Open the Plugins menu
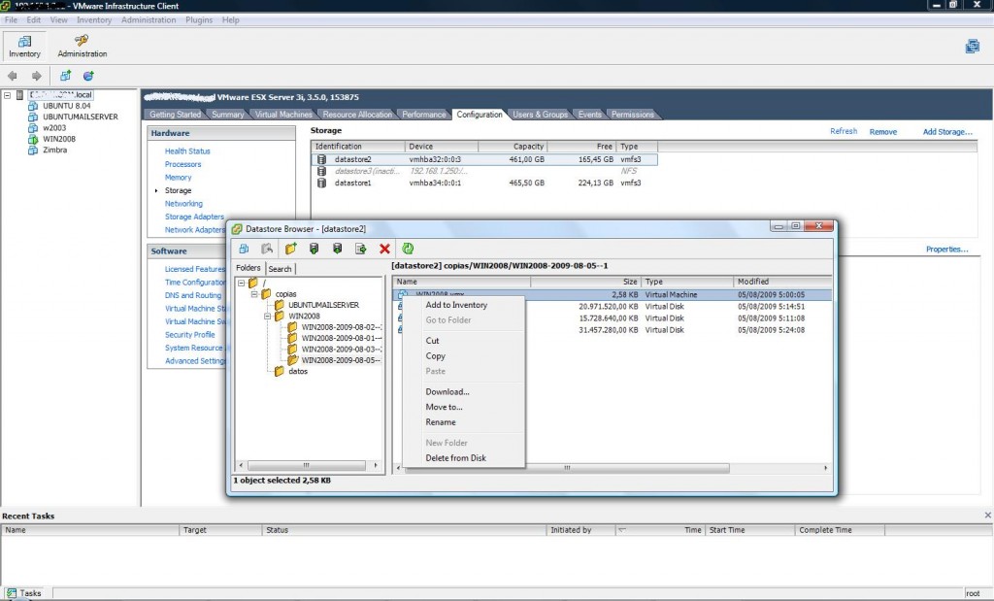Screen dimensions: 994x601 (x=199, y=19)
